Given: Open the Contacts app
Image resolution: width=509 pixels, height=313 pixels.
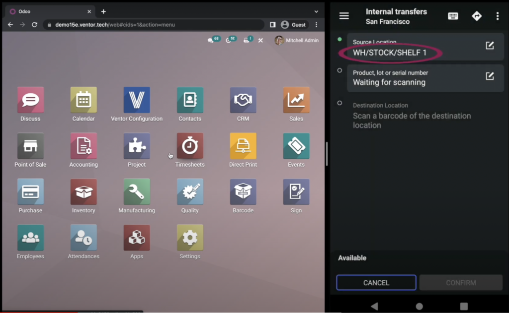Looking at the screenshot, I should [190, 100].
